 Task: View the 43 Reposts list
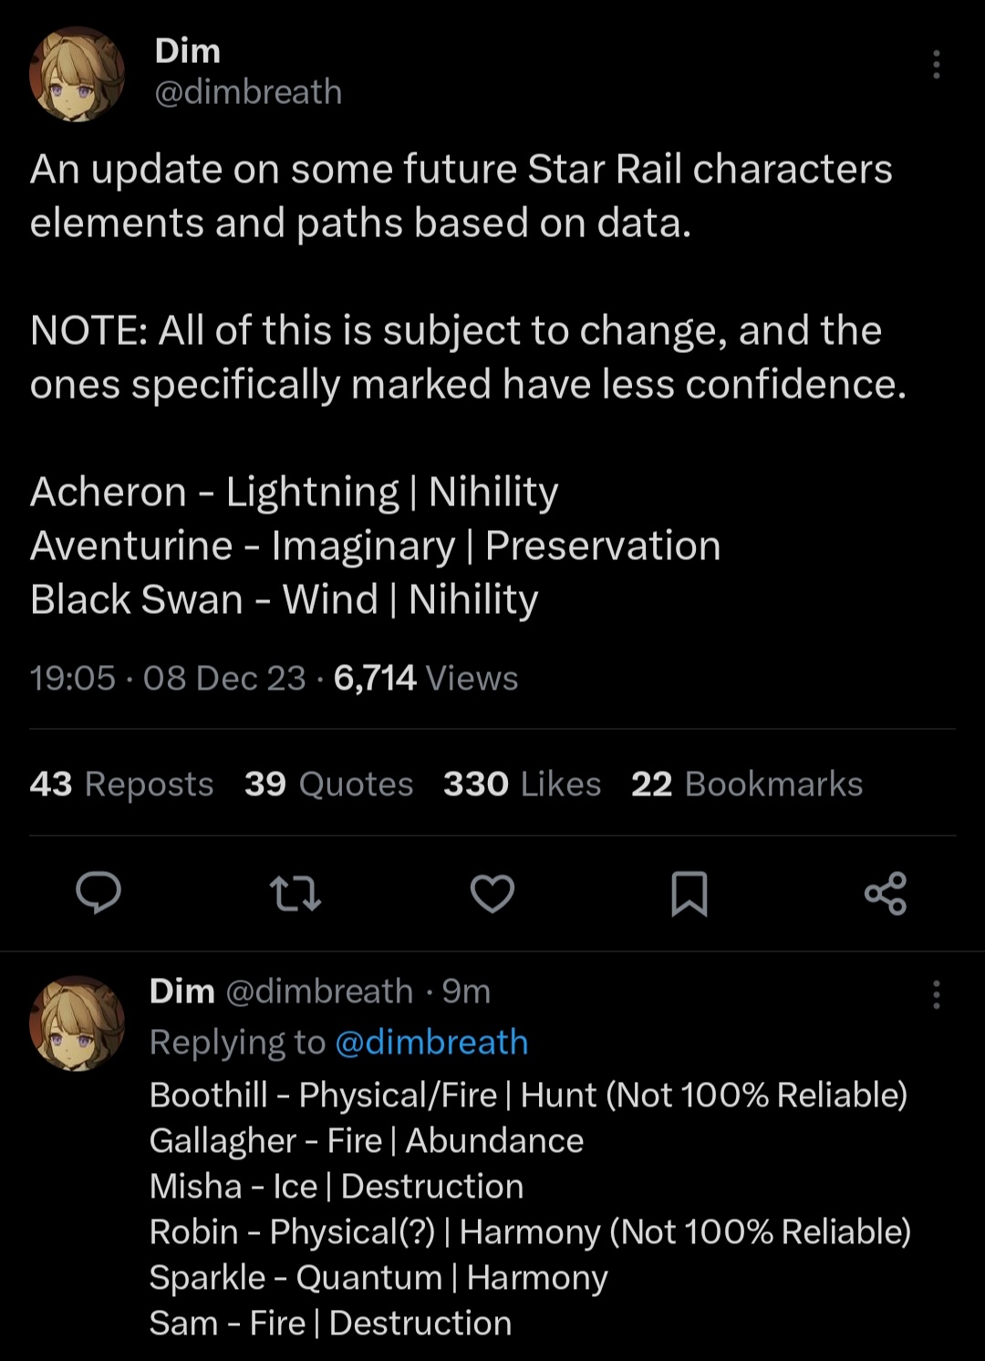[x=121, y=784]
